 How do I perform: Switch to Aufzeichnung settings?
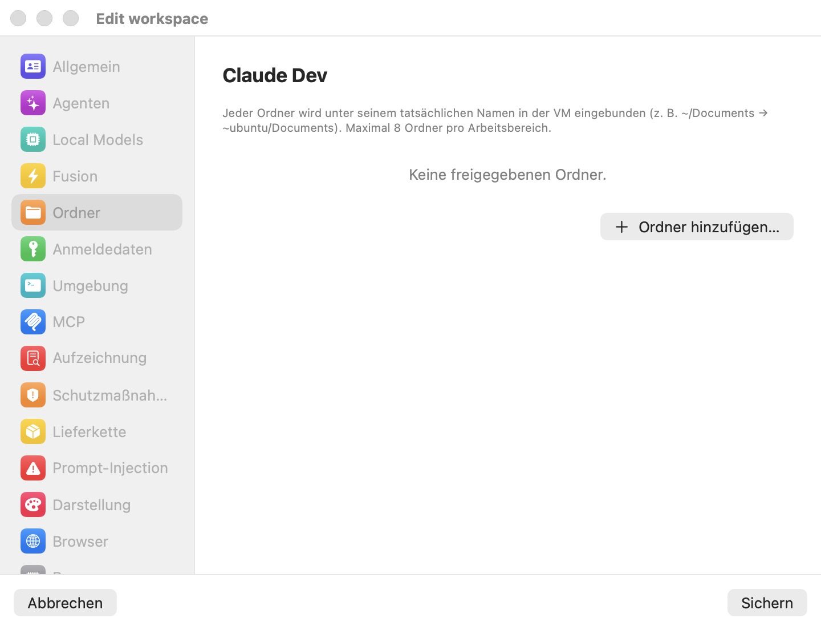click(x=97, y=358)
